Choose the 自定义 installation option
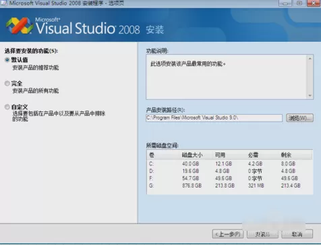Viewport: 321px width, 245px height. [x=7, y=107]
